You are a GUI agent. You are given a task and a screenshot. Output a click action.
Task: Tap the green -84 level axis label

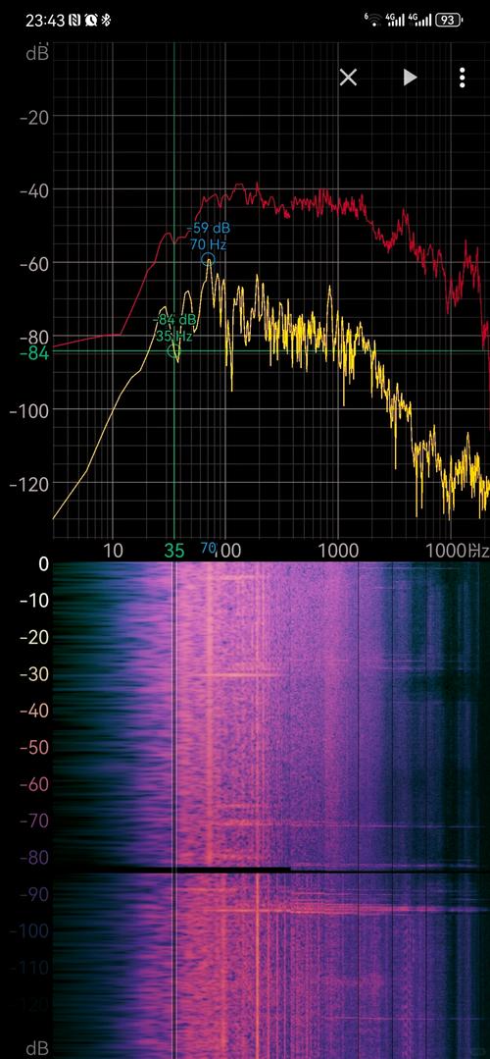point(34,352)
